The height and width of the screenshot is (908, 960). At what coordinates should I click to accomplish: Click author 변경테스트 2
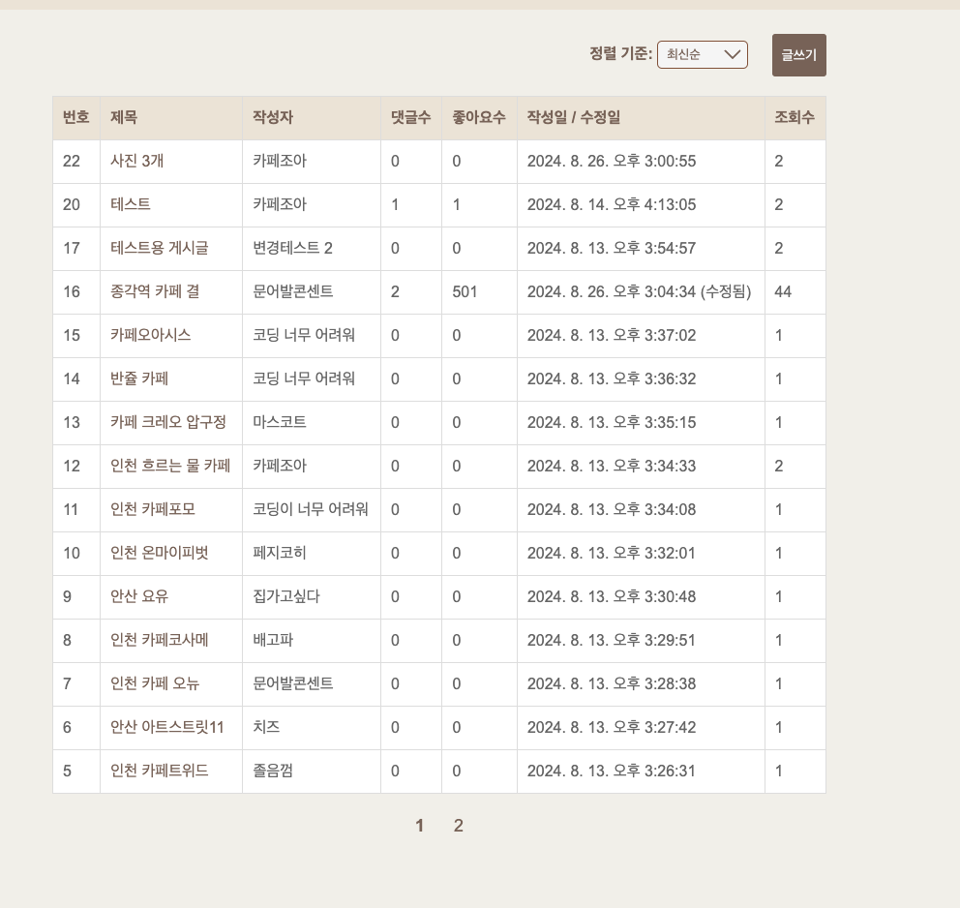[292, 248]
